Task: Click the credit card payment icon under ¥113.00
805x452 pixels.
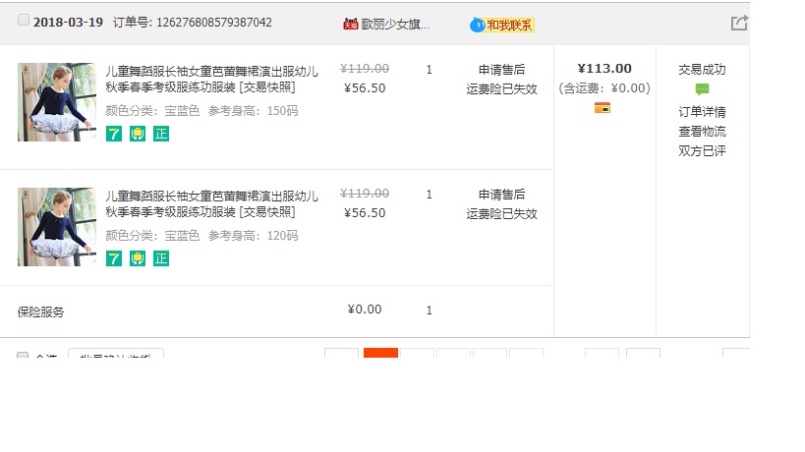Action: click(603, 107)
